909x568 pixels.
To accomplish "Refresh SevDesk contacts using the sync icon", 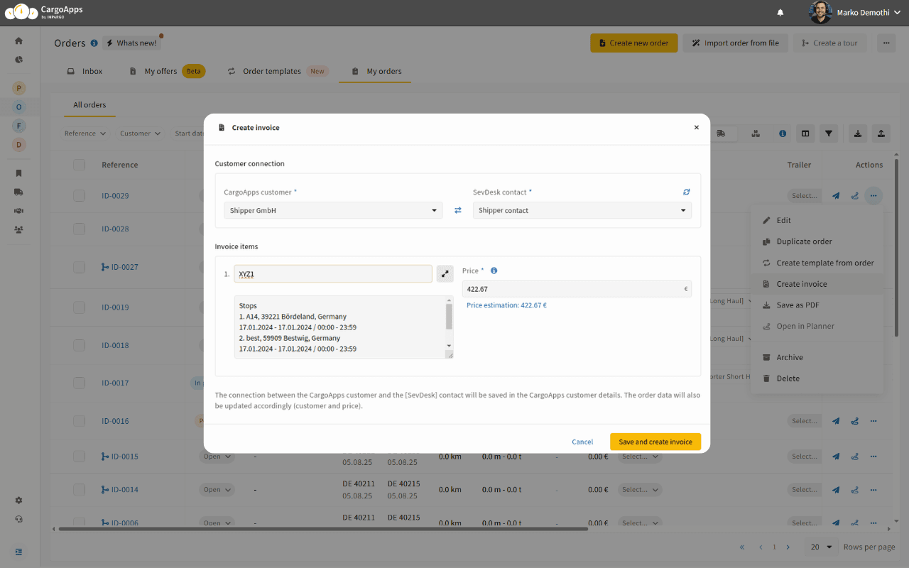I will coord(686,192).
